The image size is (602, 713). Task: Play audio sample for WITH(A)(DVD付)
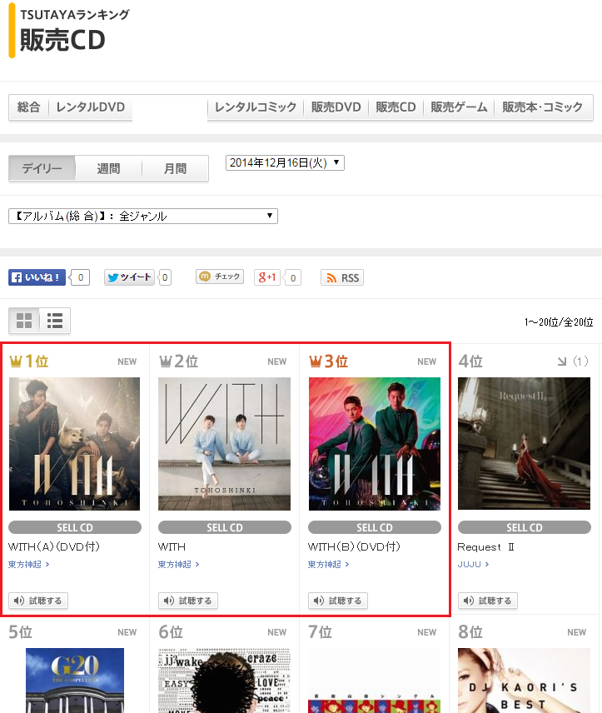pos(38,601)
